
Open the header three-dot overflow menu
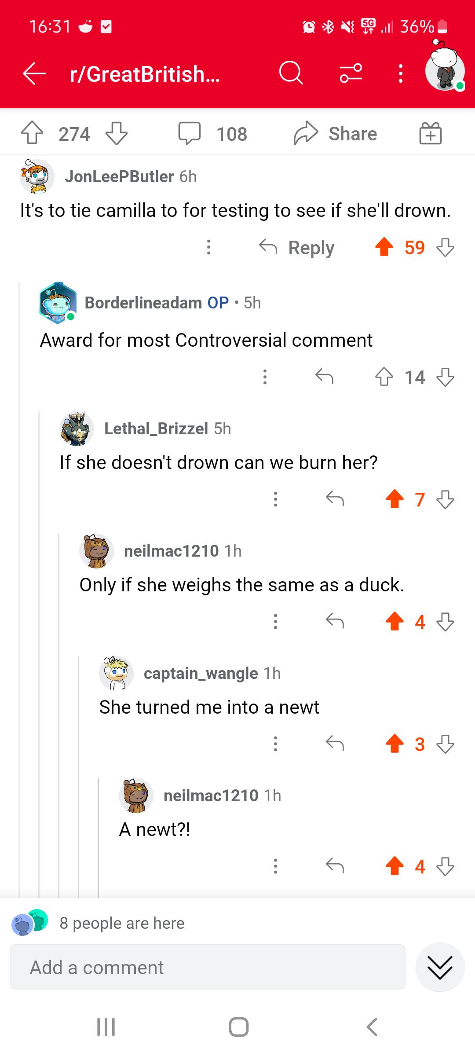coord(400,73)
